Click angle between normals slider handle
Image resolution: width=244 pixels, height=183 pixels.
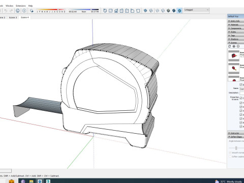pos(236,148)
